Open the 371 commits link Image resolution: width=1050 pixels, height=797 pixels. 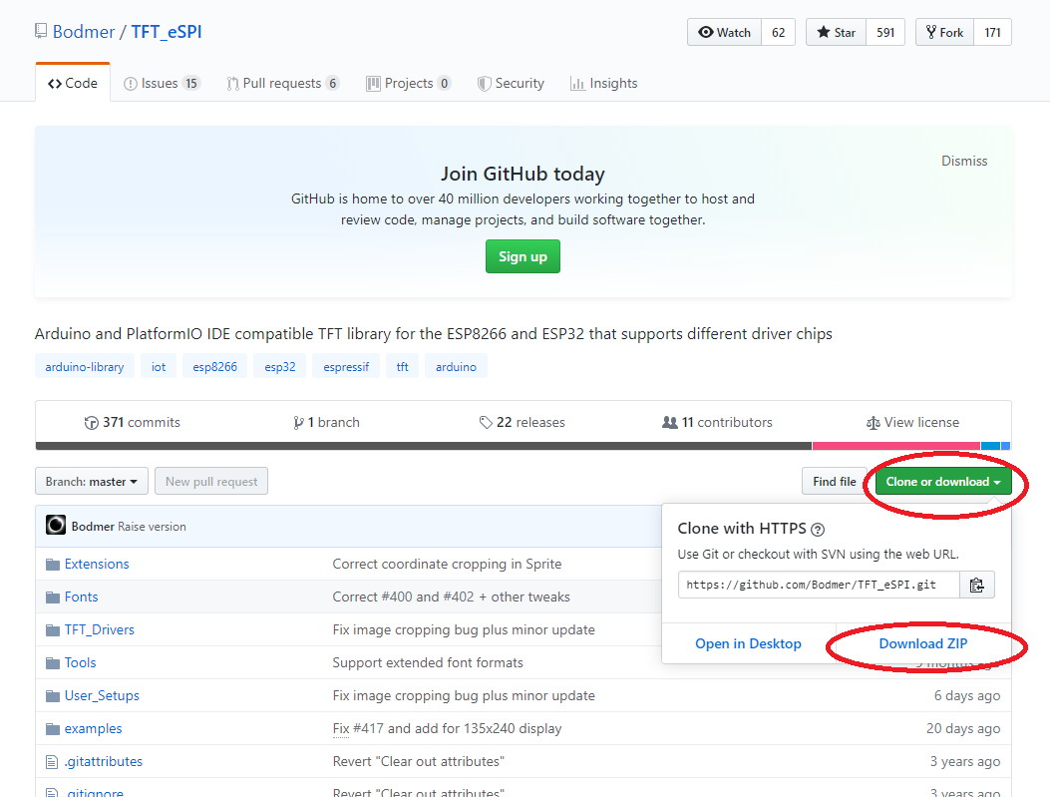132,423
